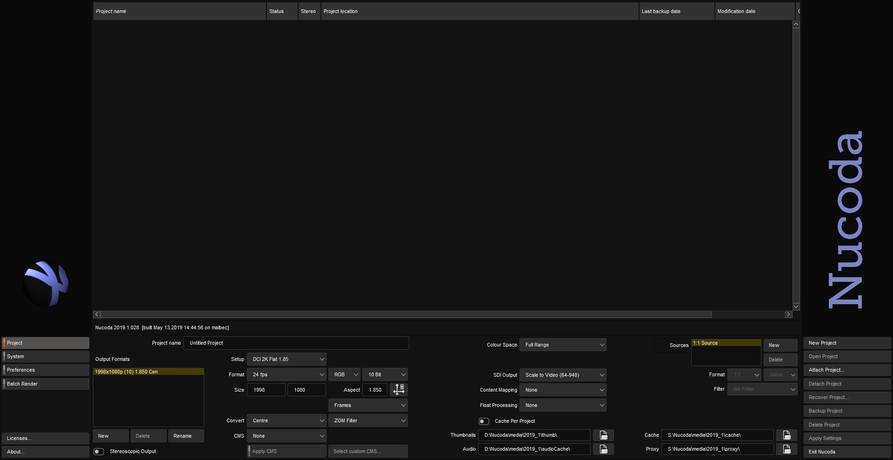Sort by Project name column header
Screen dimensions: 893x460
(x=180, y=11)
